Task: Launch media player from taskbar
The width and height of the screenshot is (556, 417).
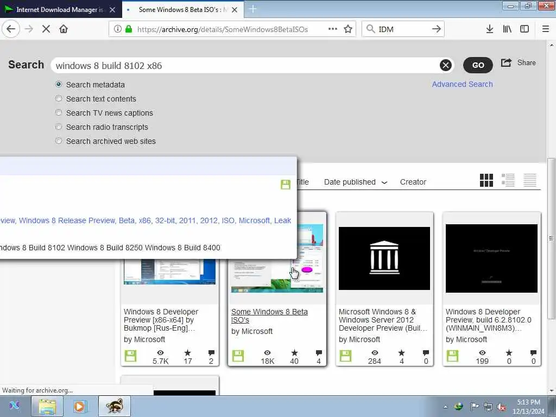Action: (x=80, y=406)
